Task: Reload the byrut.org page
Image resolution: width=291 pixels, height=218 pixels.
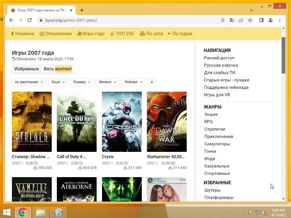Action: (x=30, y=20)
